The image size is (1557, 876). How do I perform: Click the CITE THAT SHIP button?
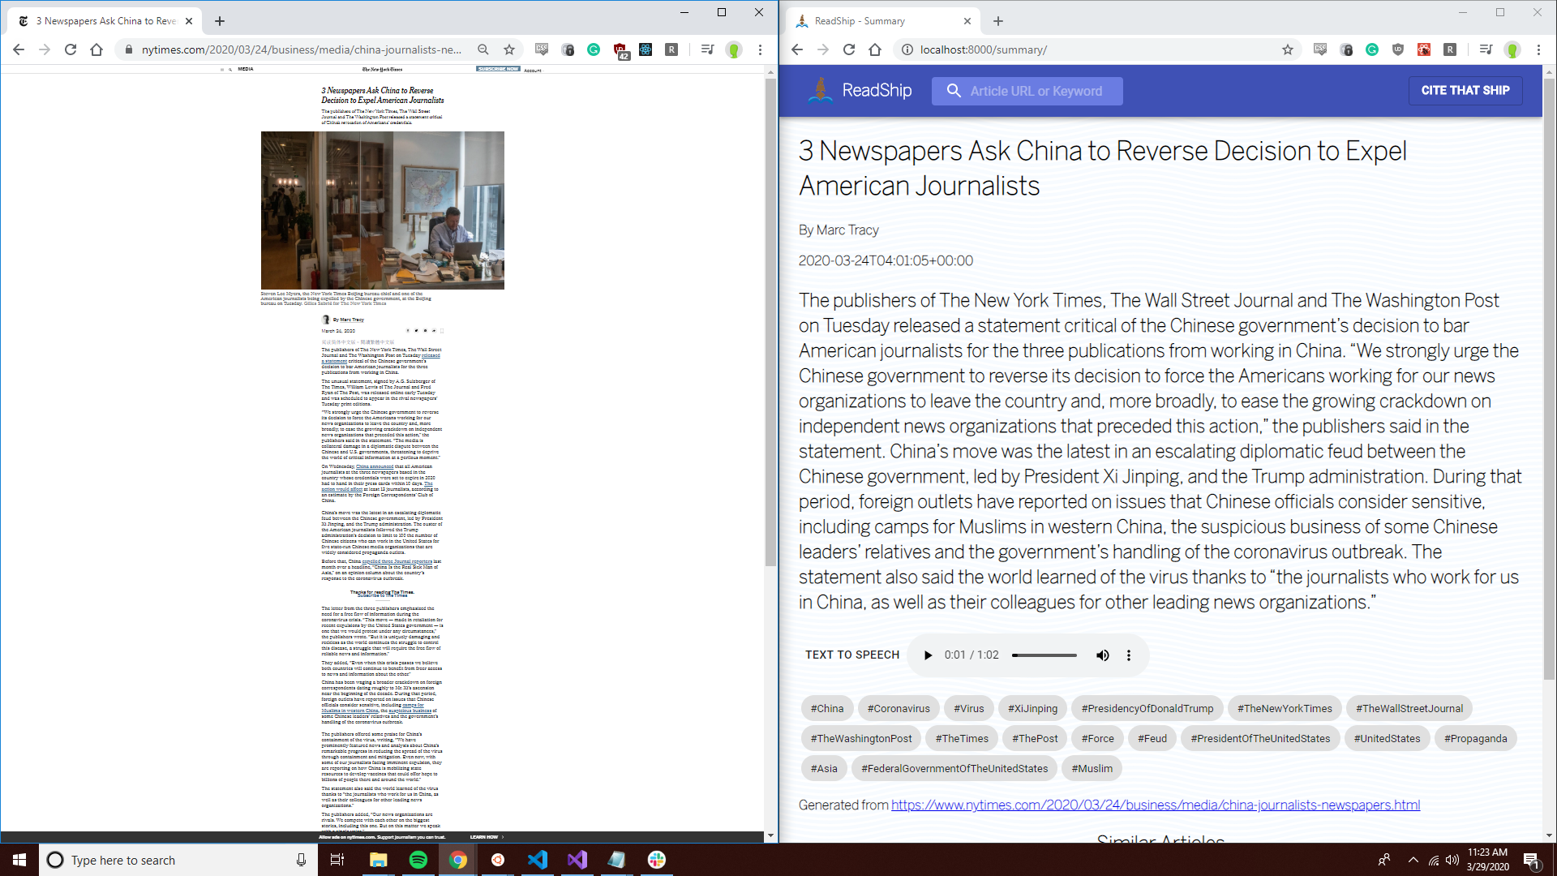(1465, 91)
